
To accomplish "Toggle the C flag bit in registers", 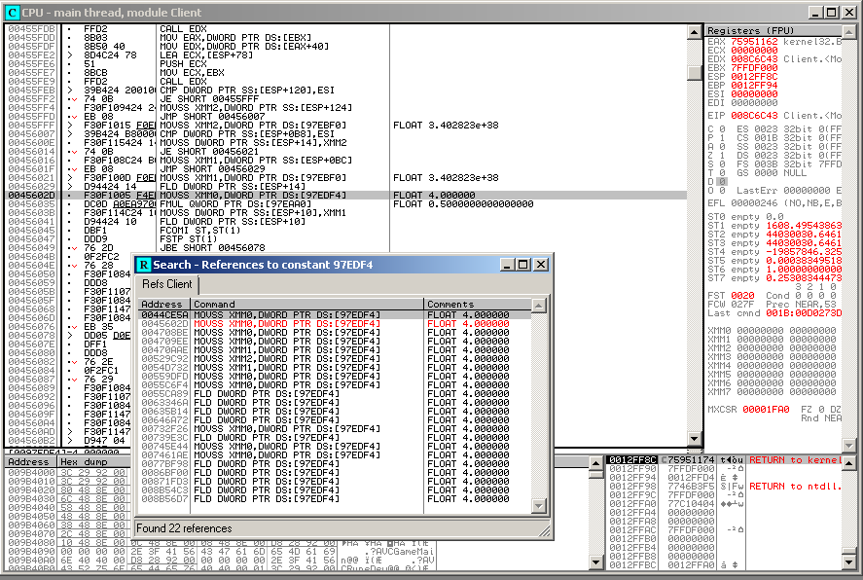I will pos(720,128).
